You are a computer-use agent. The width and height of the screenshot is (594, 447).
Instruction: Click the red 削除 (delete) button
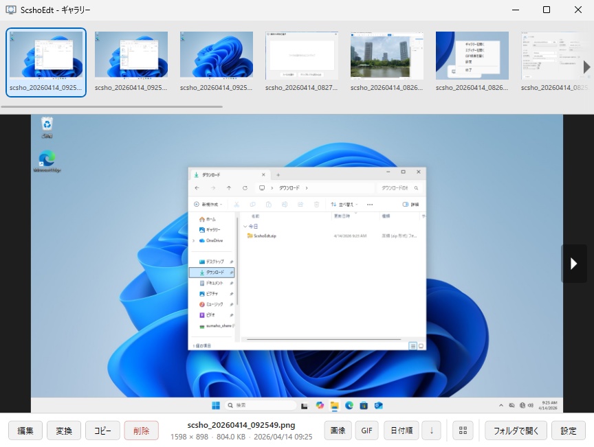[x=142, y=431]
